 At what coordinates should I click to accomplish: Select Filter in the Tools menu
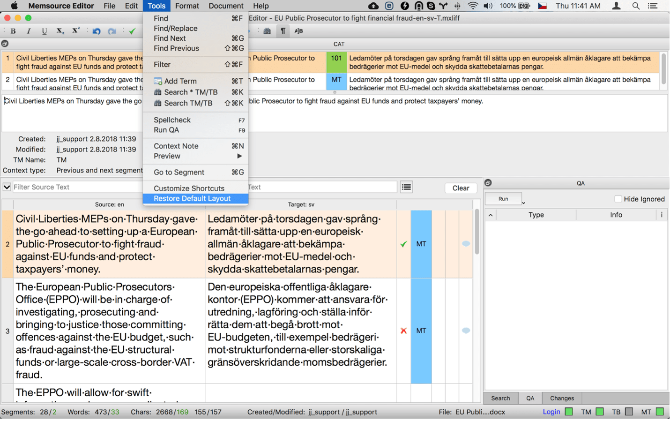coord(196,64)
